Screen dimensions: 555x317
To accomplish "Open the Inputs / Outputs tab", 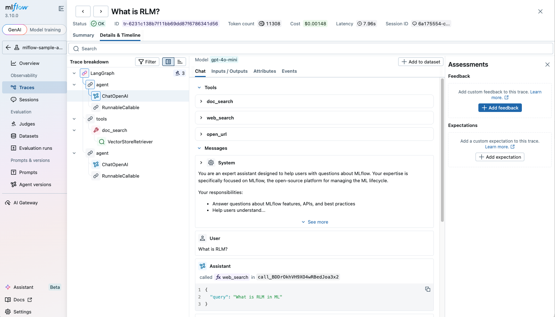I will pos(229,71).
